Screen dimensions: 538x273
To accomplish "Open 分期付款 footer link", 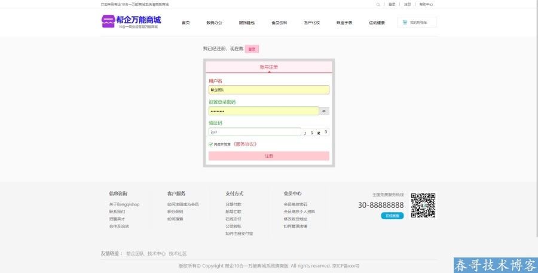I will [x=233, y=204].
